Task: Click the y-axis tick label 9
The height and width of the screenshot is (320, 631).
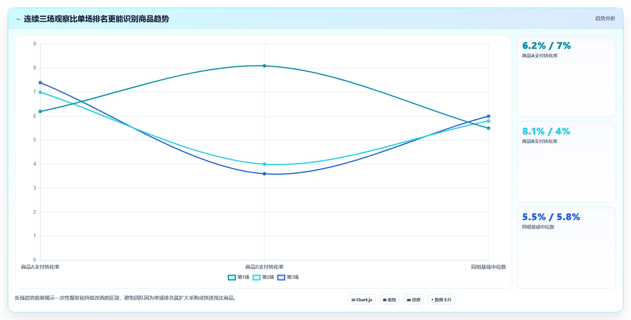Action: pos(34,44)
